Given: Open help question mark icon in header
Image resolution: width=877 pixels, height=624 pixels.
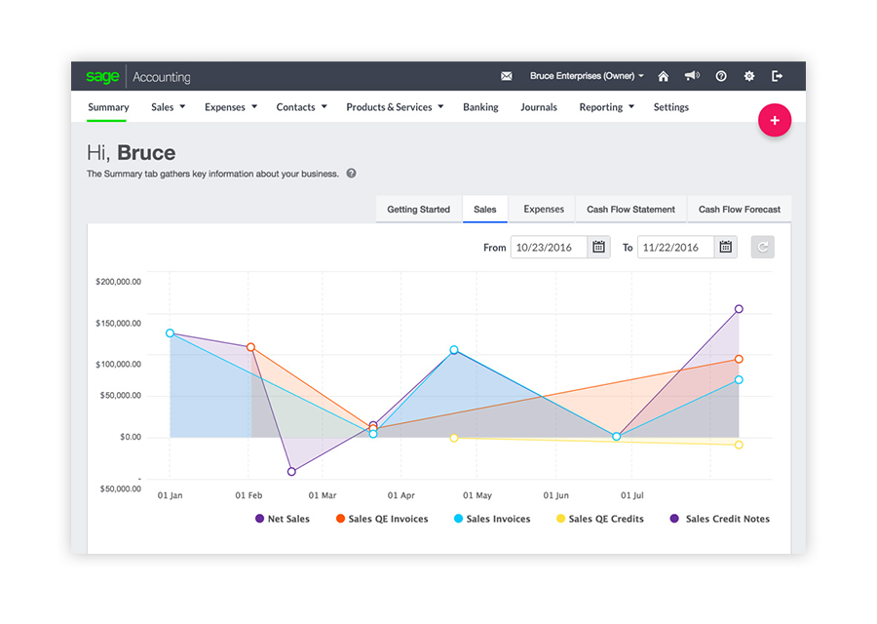Looking at the screenshot, I should (x=721, y=76).
